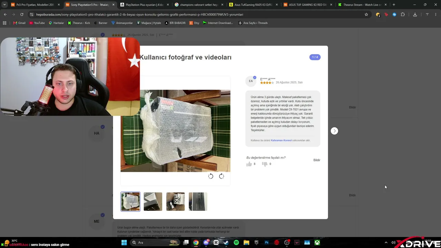Click the browser forward arrow
The width and height of the screenshot is (441, 248).
pos(13,14)
